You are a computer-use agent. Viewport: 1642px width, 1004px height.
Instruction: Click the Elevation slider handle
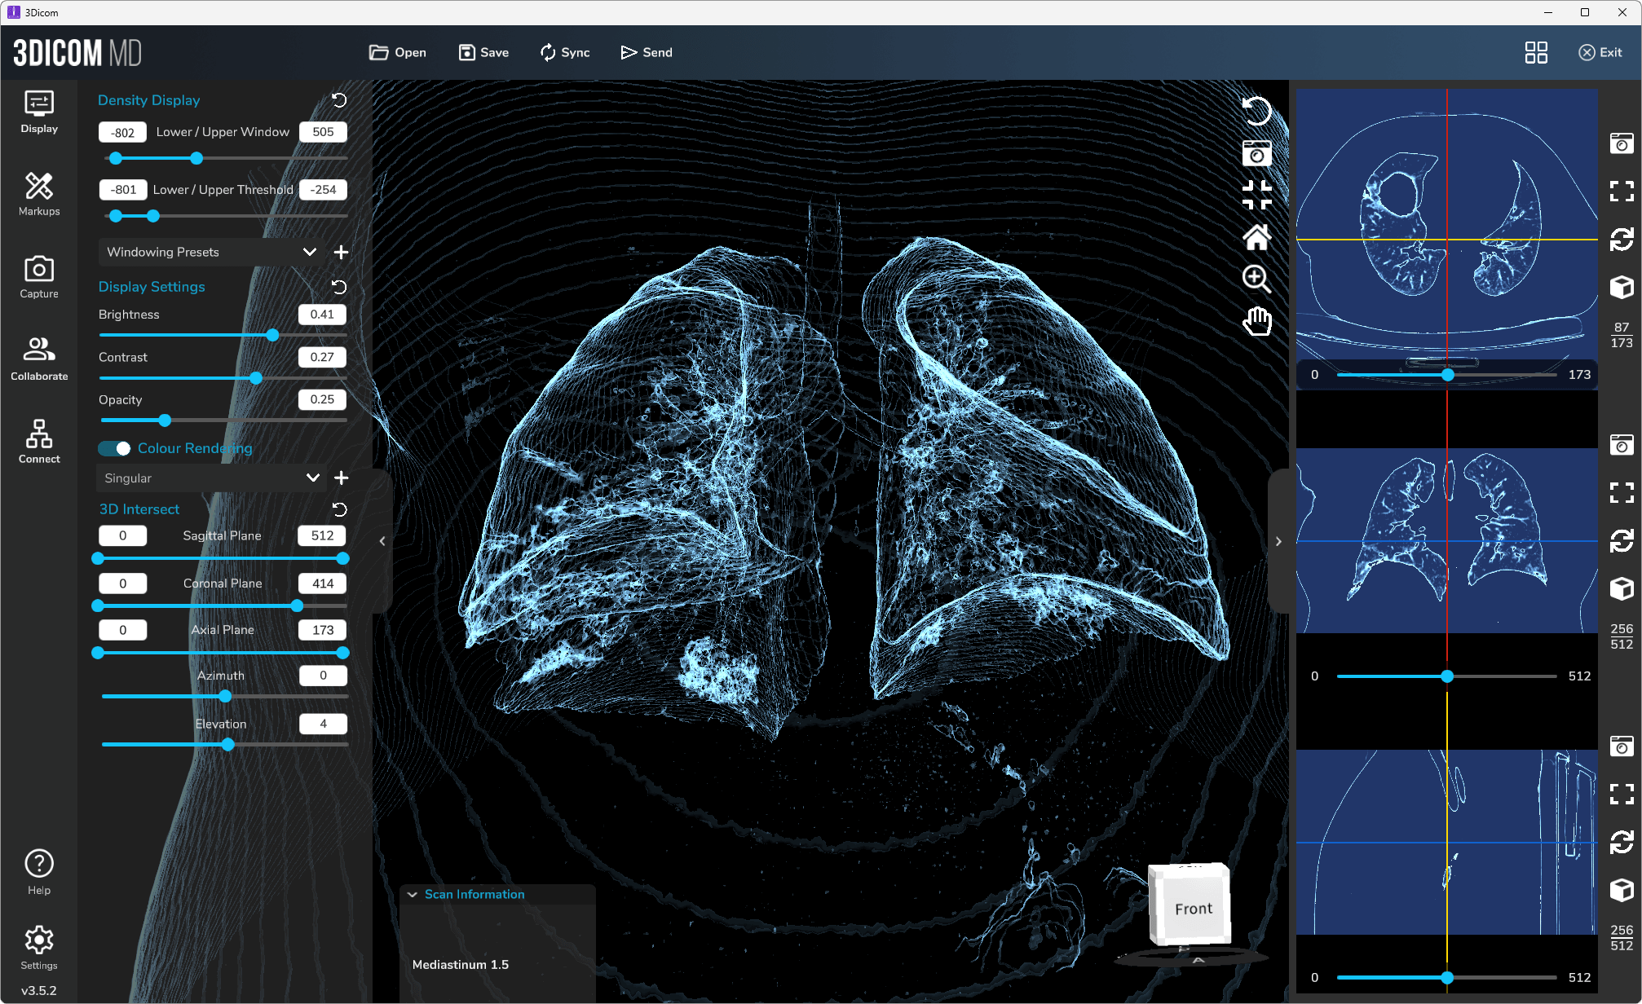[227, 745]
